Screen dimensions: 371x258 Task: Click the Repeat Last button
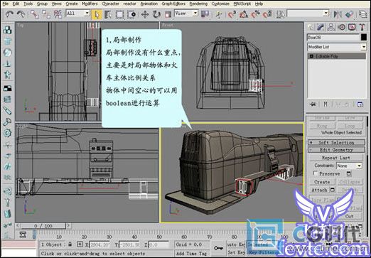click(336, 158)
